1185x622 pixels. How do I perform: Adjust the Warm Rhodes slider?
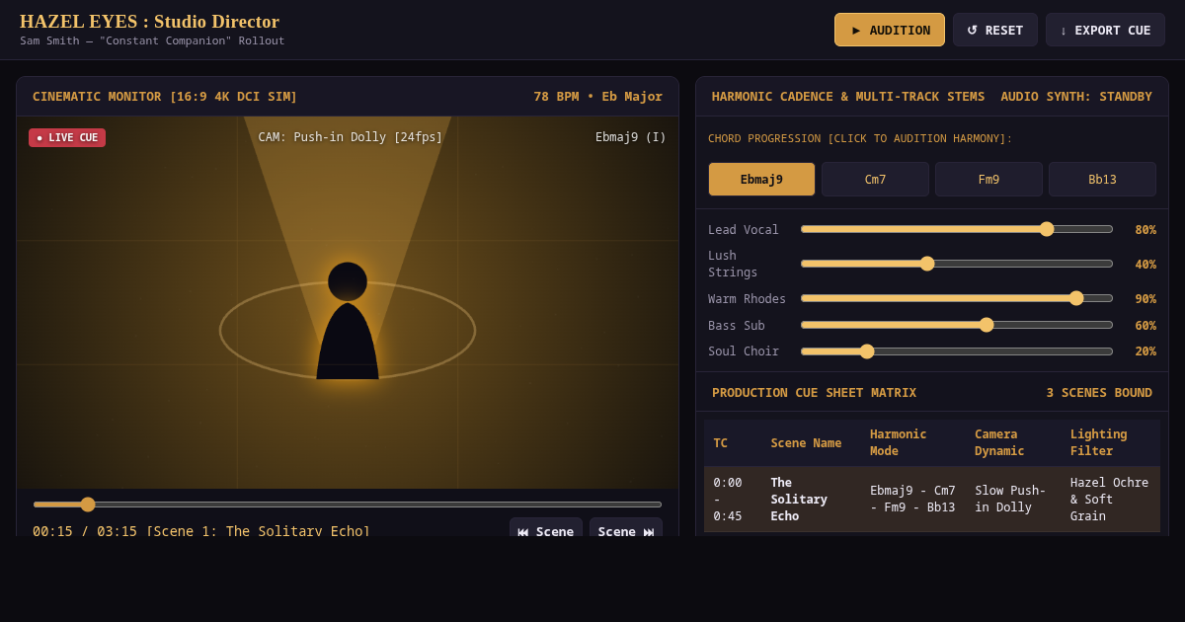click(957, 298)
